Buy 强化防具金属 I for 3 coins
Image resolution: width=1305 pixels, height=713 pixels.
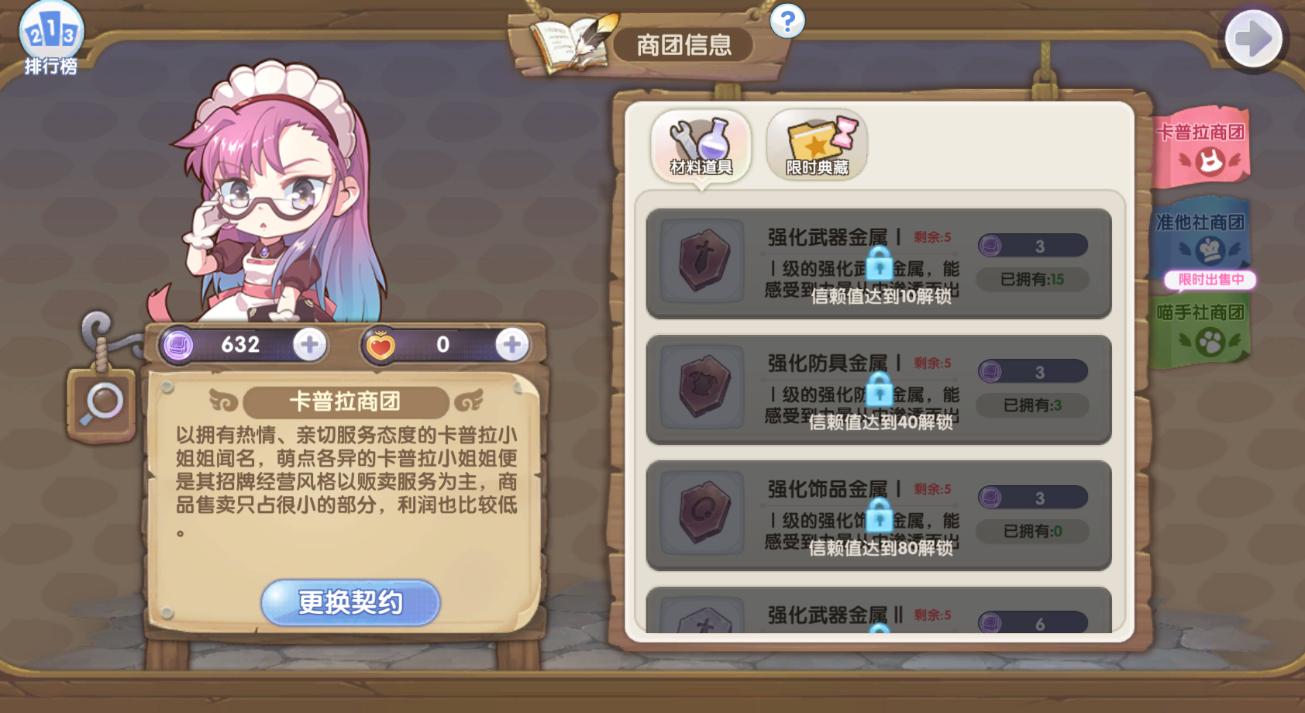(1033, 372)
